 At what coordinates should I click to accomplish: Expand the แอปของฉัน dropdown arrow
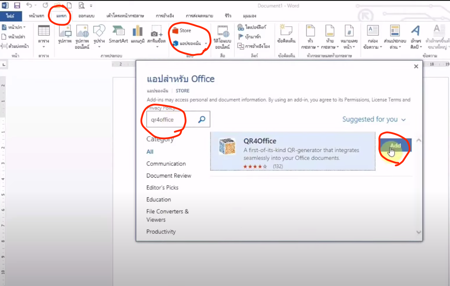click(206, 43)
